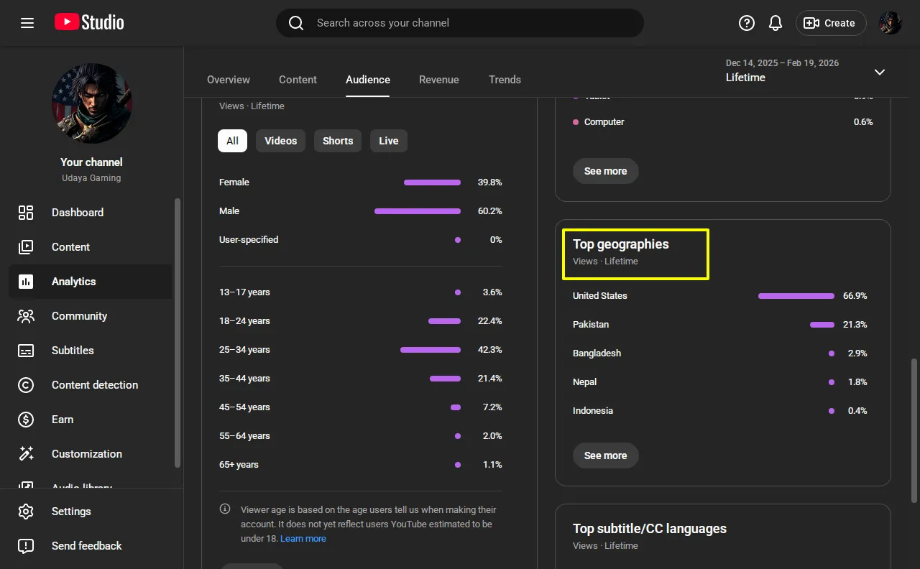Click See more under device types
This screenshot has width=920, height=569.
pyautogui.click(x=605, y=171)
